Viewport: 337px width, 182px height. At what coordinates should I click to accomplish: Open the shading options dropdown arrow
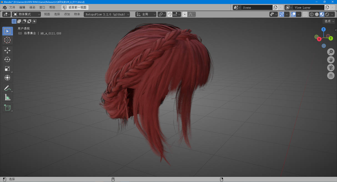click(x=332, y=14)
